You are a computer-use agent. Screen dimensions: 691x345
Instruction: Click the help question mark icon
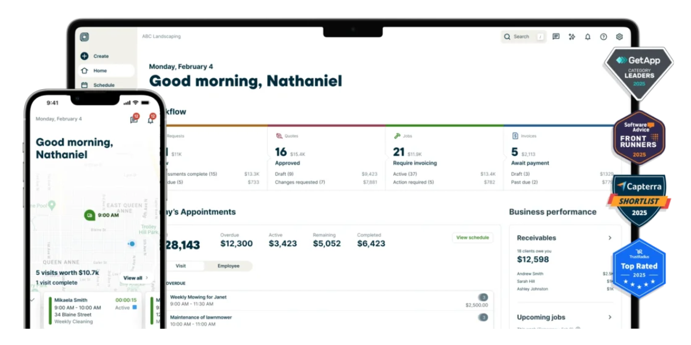pyautogui.click(x=603, y=37)
